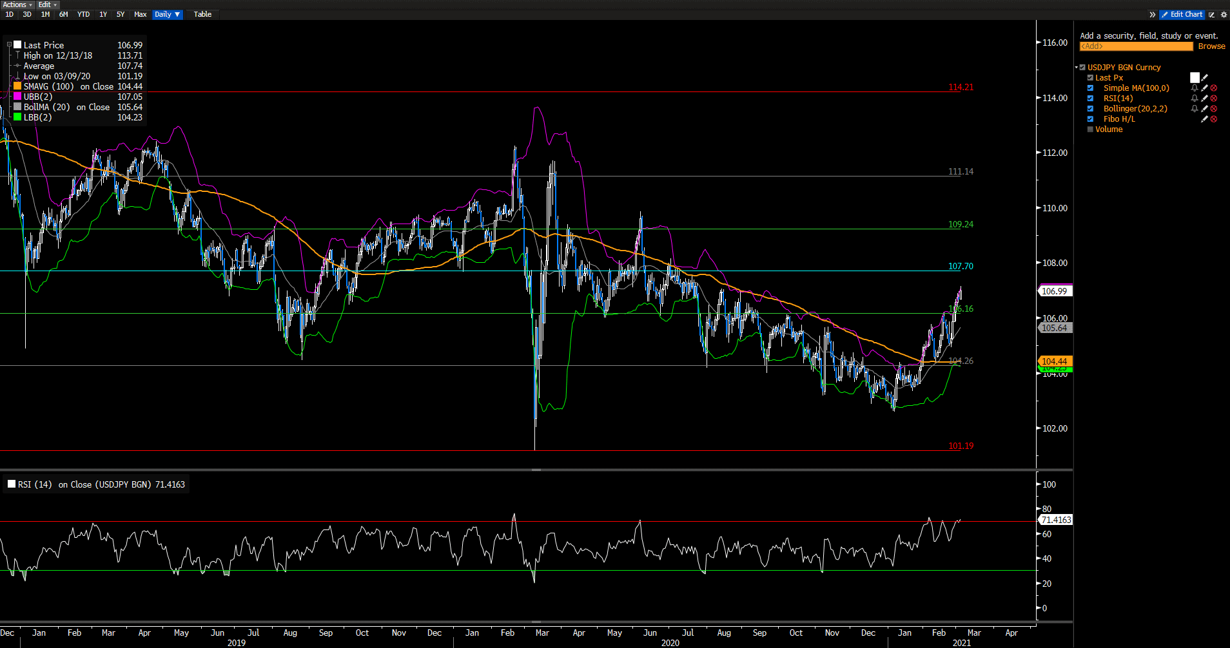1230x648 pixels.
Task: Open the annotations checklist icon
Action: pos(1211,14)
